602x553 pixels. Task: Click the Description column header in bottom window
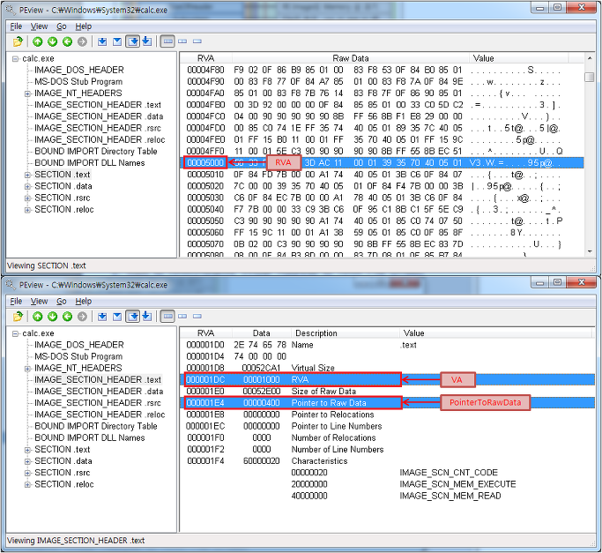(346, 333)
